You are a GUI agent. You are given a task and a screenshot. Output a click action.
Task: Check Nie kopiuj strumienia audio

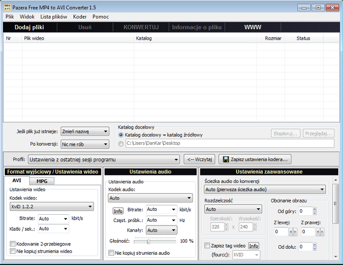pyautogui.click(x=111, y=253)
